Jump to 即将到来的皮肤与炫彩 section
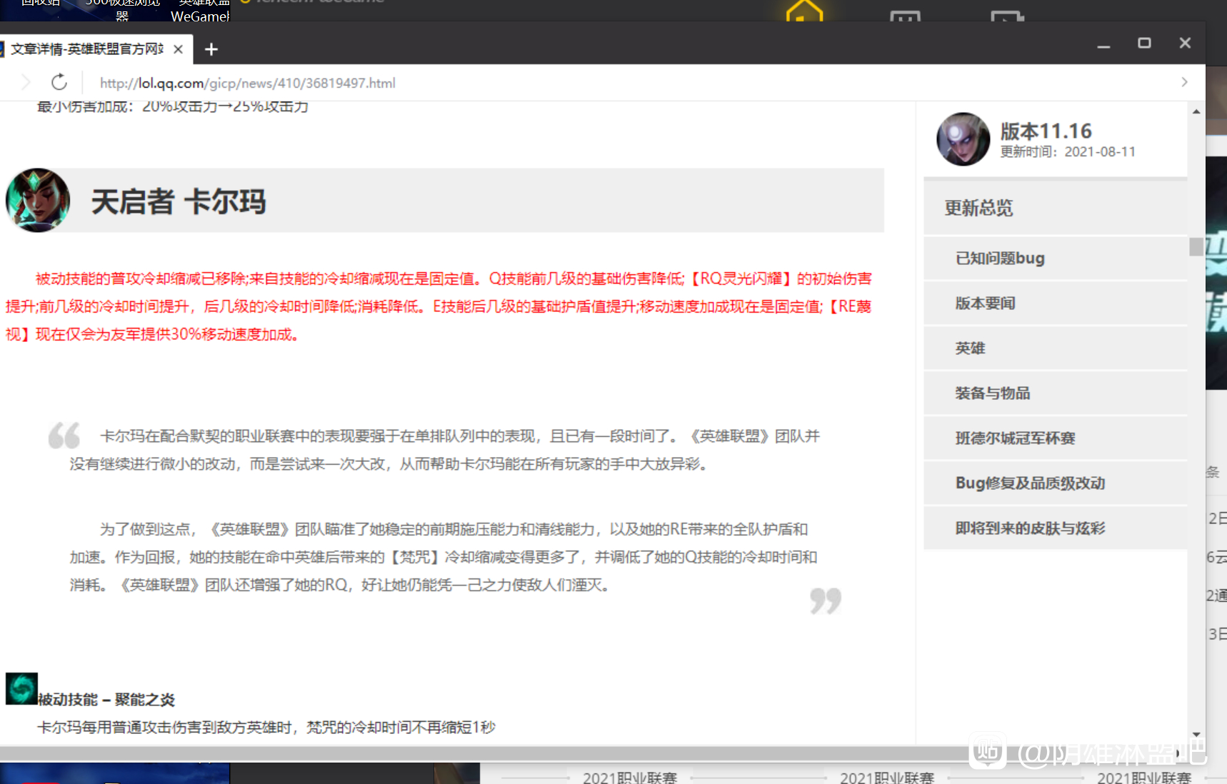 1055,528
